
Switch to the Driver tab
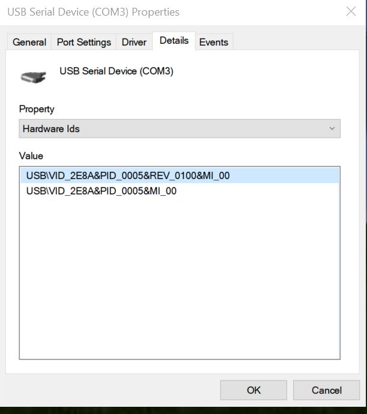134,42
